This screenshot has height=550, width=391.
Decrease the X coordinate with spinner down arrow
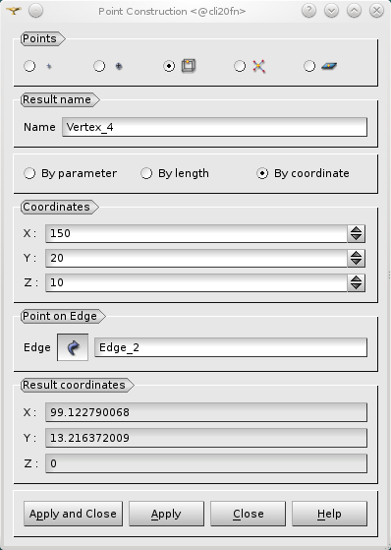pos(357,238)
